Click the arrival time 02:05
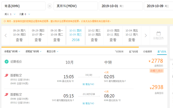The image size is (173, 108). click(x=109, y=77)
